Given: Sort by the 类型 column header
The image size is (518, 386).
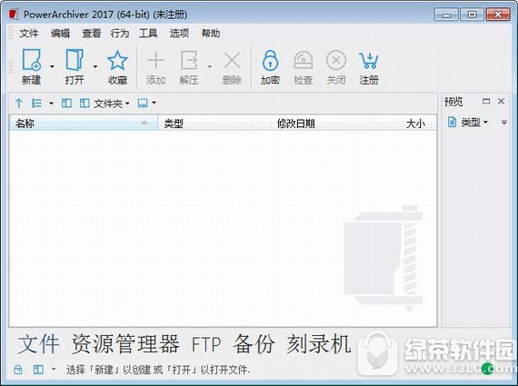Looking at the screenshot, I should coord(205,124).
